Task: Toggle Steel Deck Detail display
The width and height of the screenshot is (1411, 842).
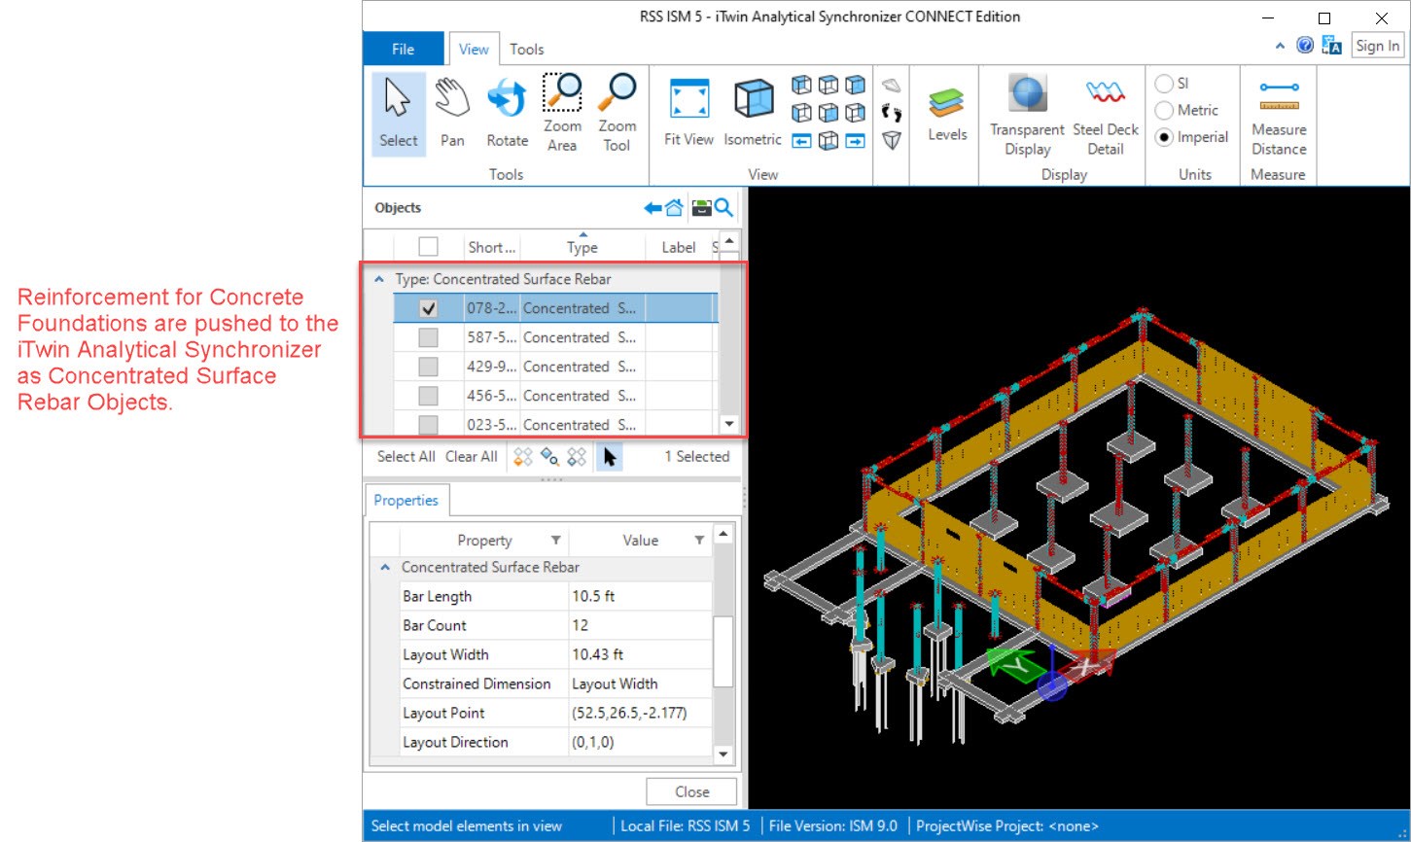Action: (1106, 114)
